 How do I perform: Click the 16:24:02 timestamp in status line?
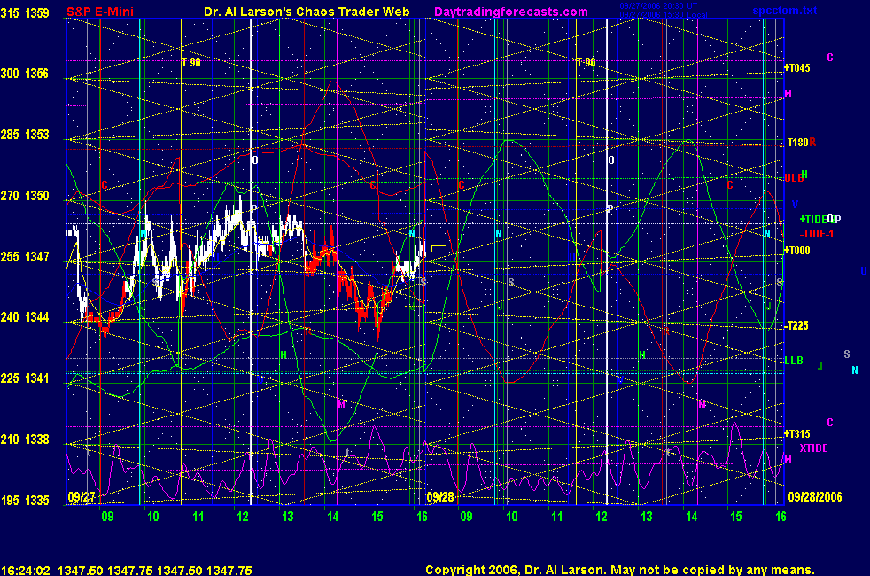point(24,571)
